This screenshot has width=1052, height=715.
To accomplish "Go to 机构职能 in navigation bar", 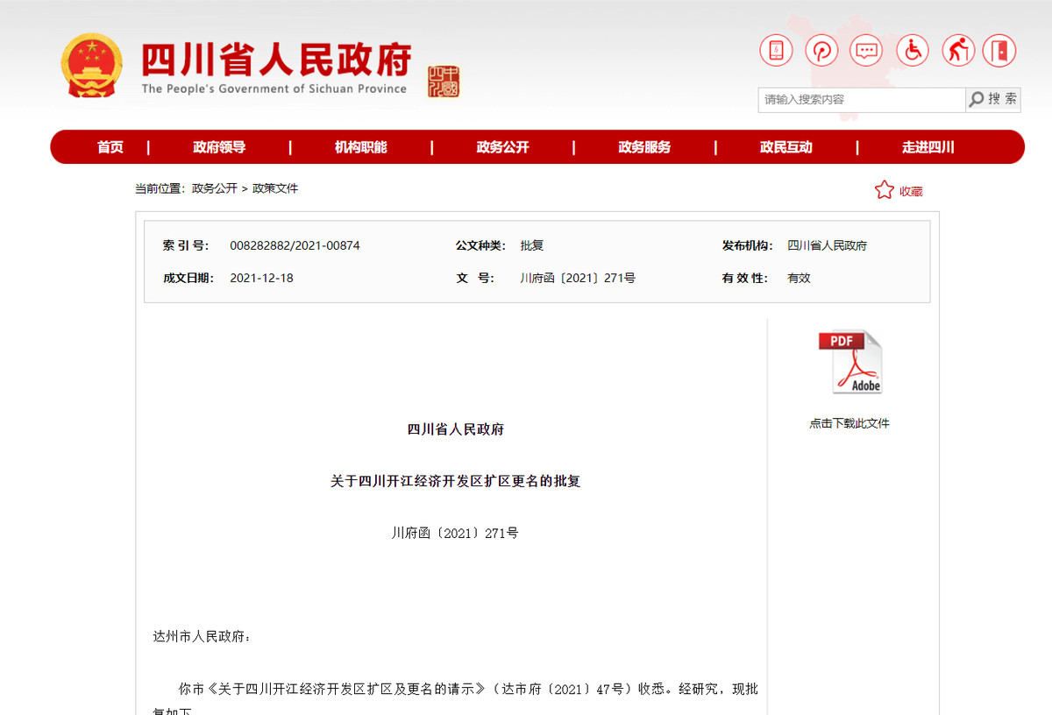I will click(360, 147).
